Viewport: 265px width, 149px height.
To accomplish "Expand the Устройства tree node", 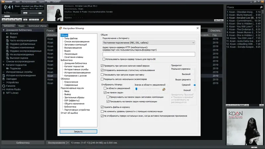I will [4, 82].
